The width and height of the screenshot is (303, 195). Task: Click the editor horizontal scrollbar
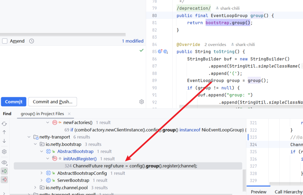point(241,106)
